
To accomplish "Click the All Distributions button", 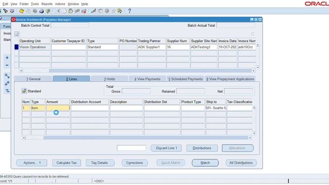I will [241, 163].
